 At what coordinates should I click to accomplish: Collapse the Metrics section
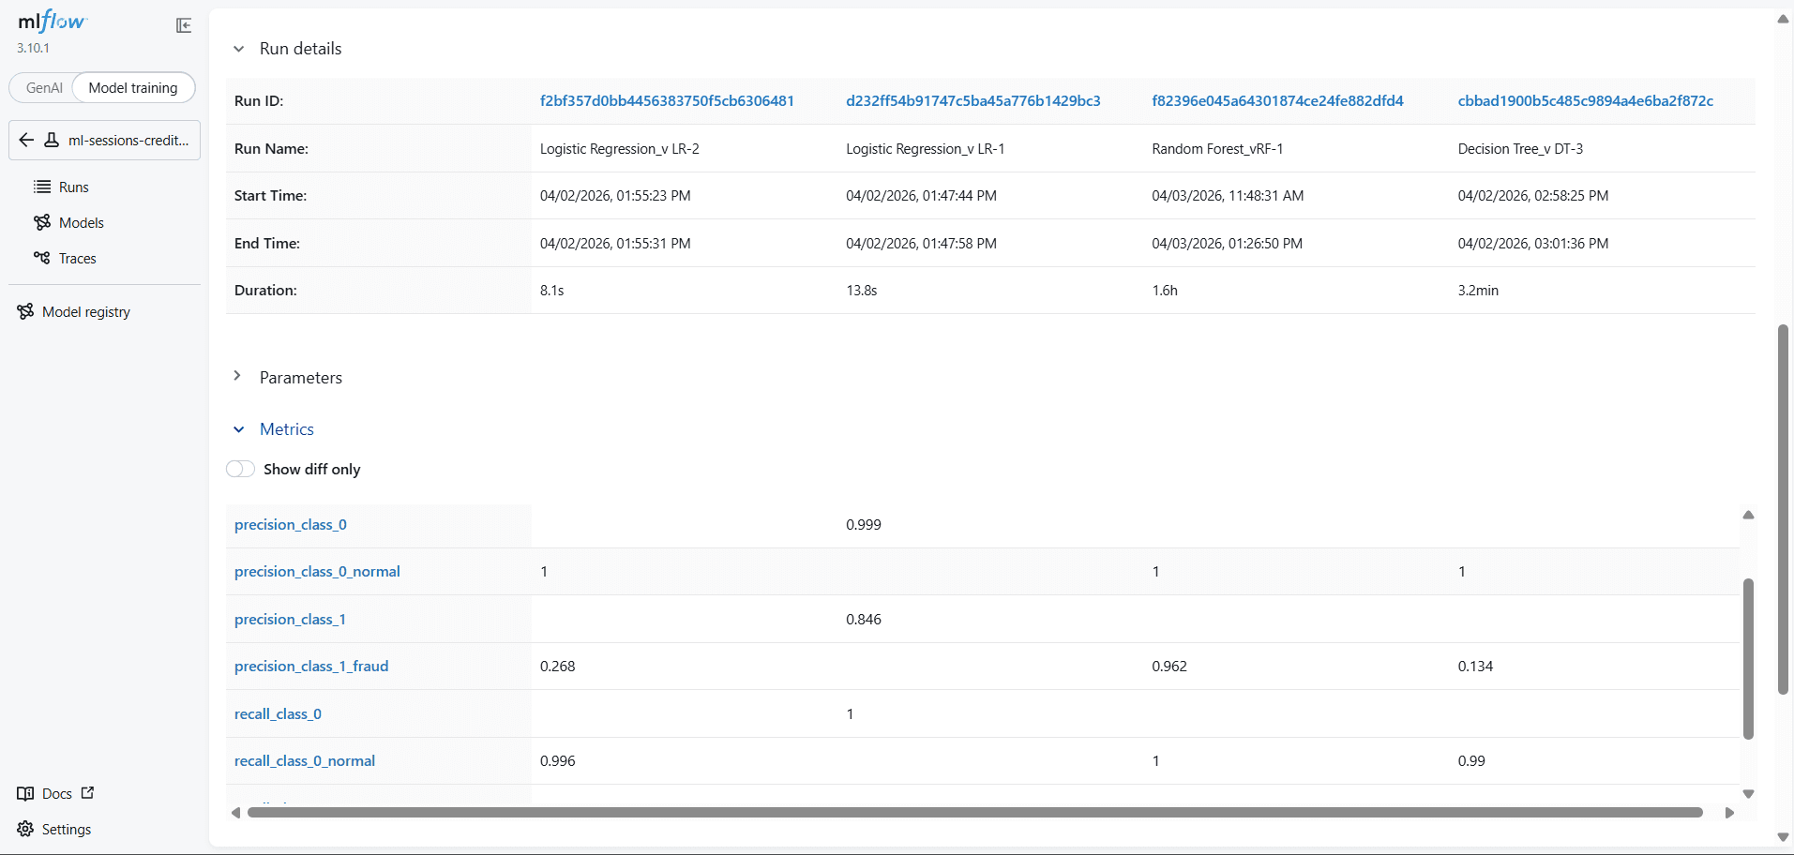click(238, 429)
